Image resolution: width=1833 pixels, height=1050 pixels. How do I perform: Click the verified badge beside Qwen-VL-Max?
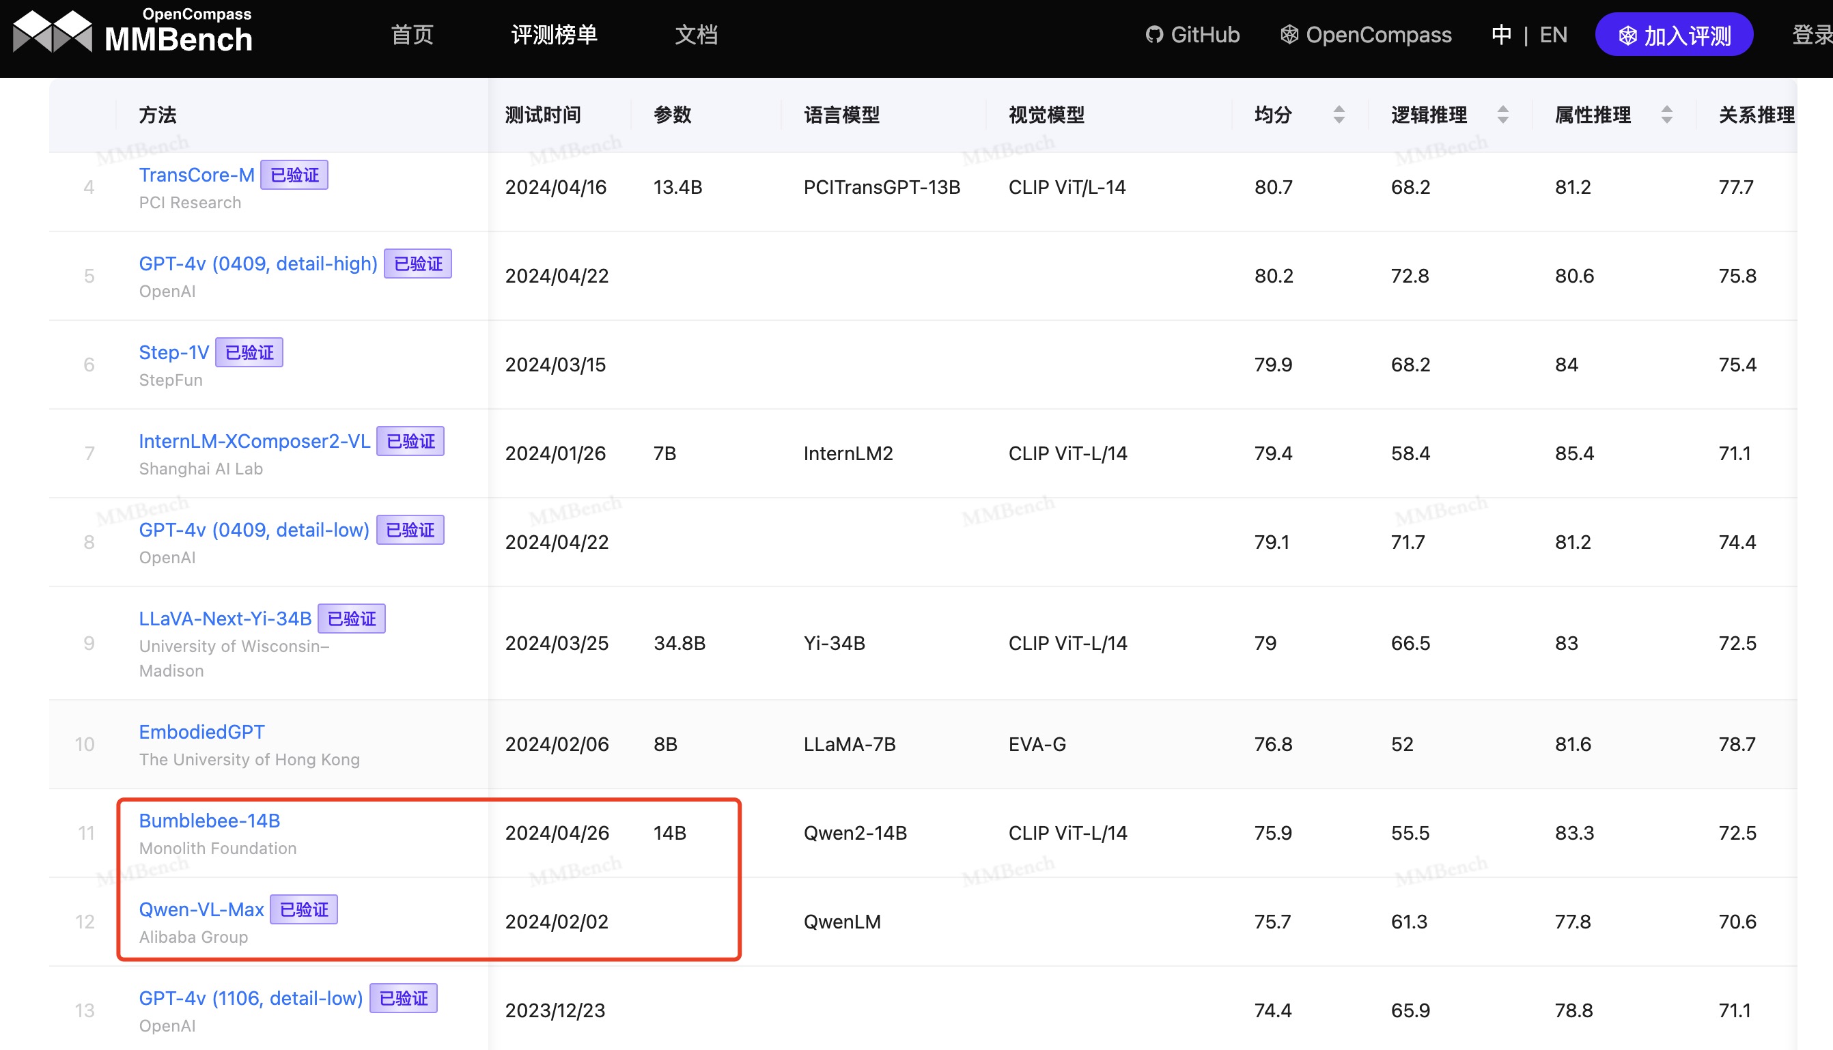coord(304,910)
